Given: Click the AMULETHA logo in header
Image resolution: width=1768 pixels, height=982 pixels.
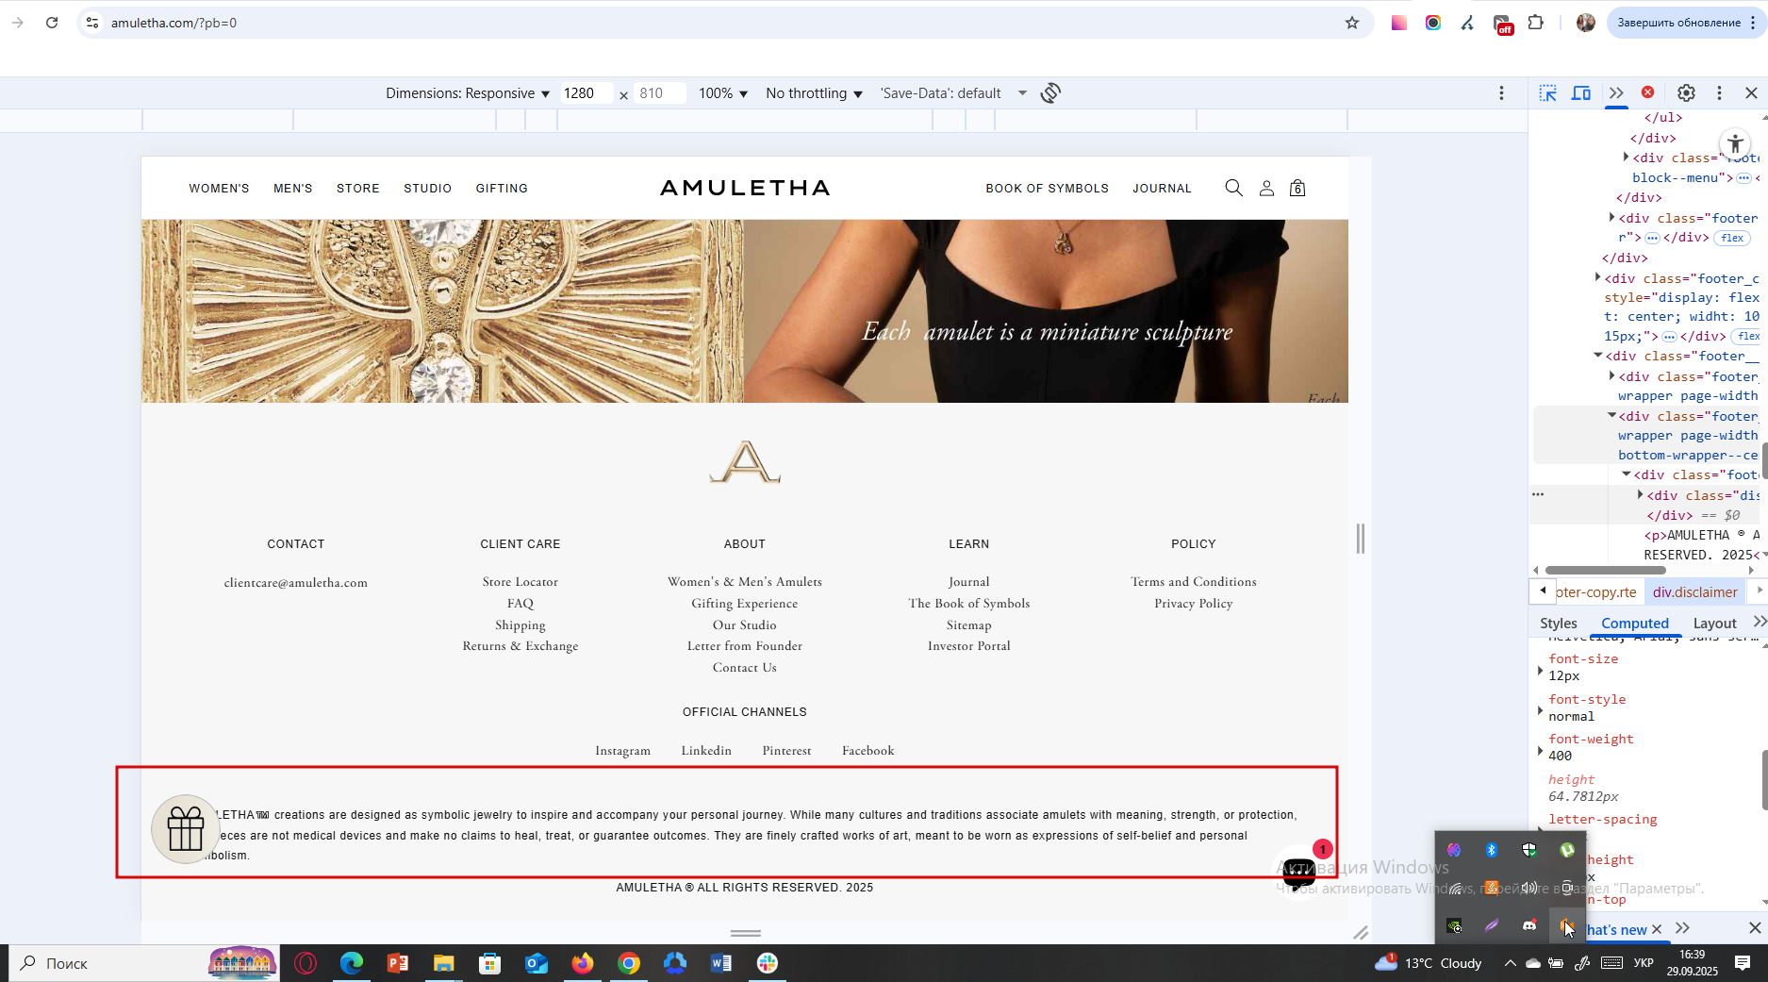Looking at the screenshot, I should point(745,188).
